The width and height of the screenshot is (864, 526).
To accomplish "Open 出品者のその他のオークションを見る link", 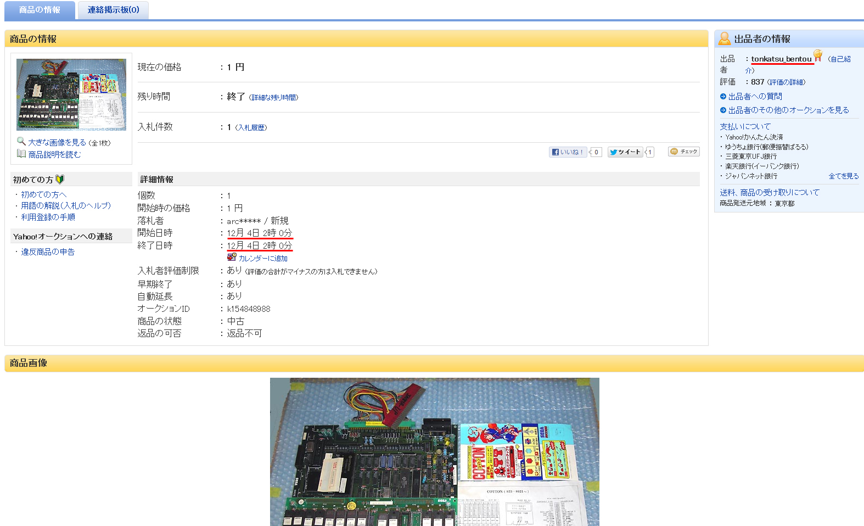I will (x=788, y=110).
